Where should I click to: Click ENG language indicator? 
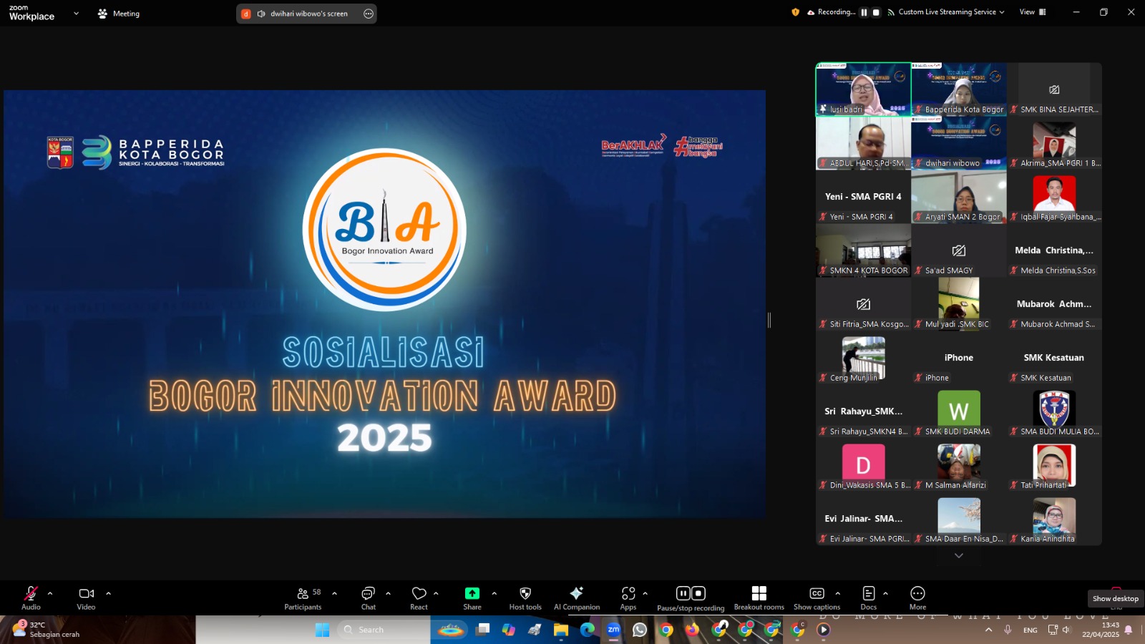pyautogui.click(x=1030, y=630)
